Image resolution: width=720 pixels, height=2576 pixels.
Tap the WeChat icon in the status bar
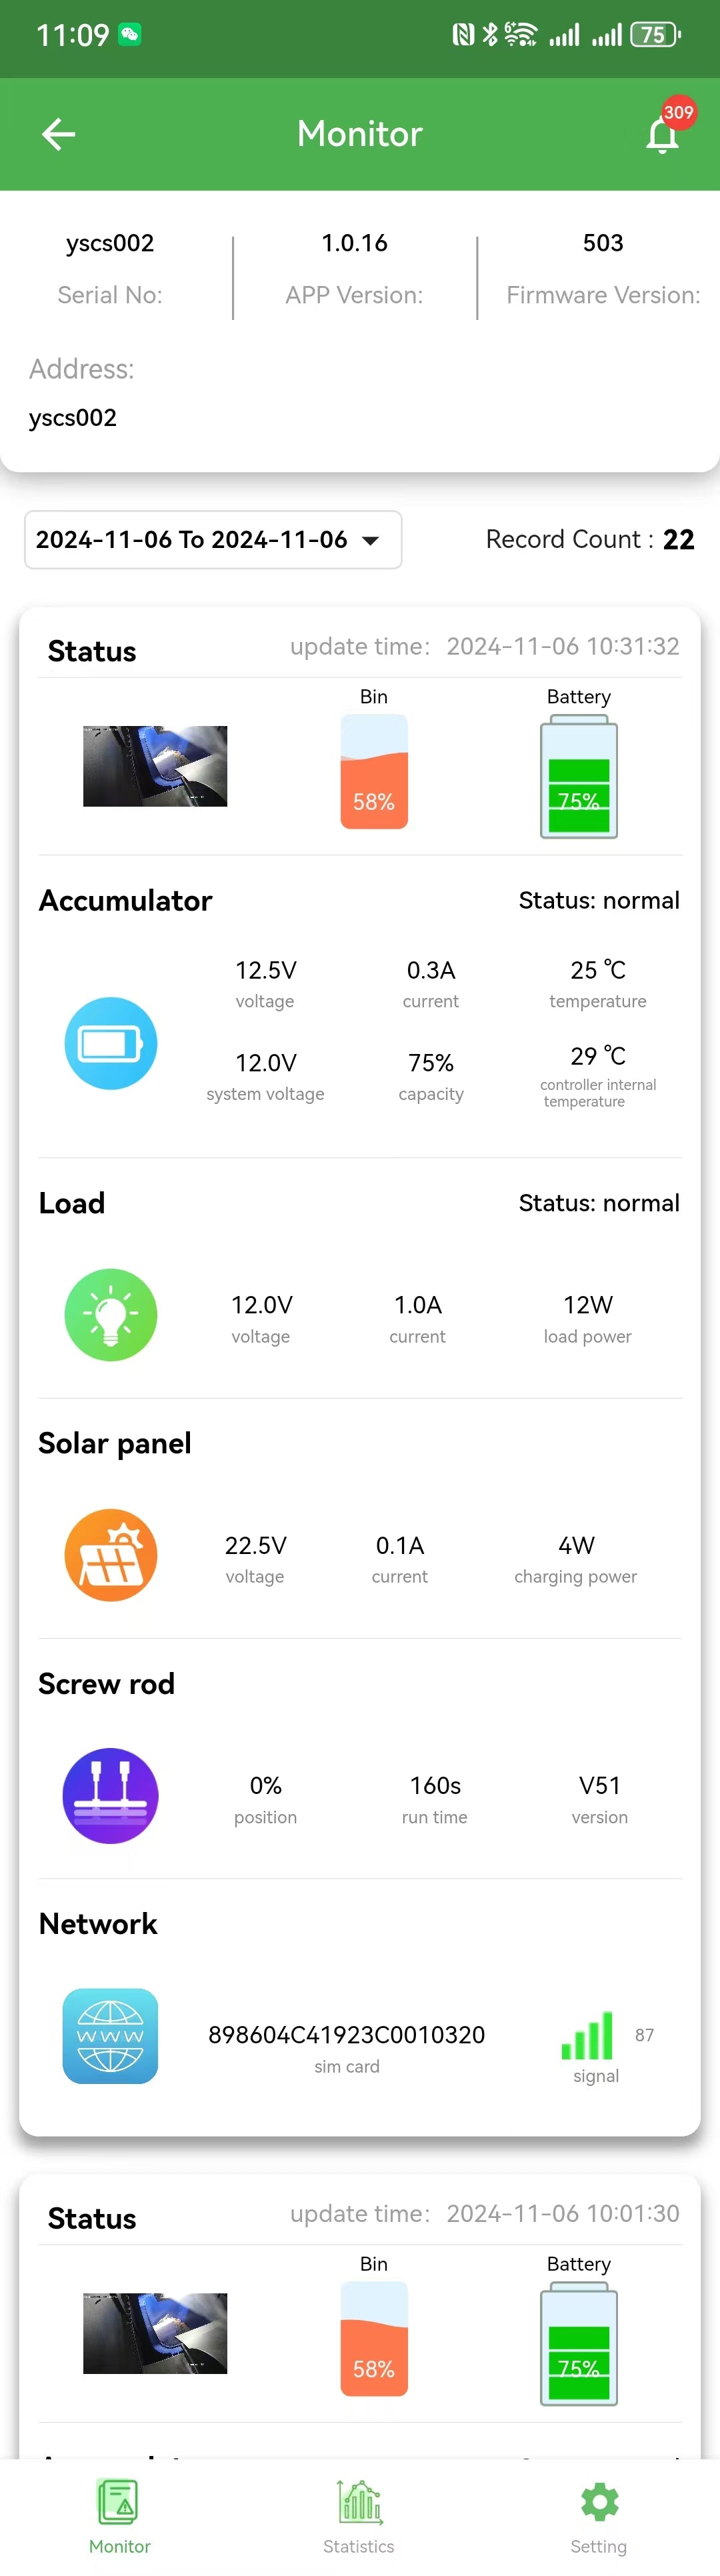tap(130, 35)
